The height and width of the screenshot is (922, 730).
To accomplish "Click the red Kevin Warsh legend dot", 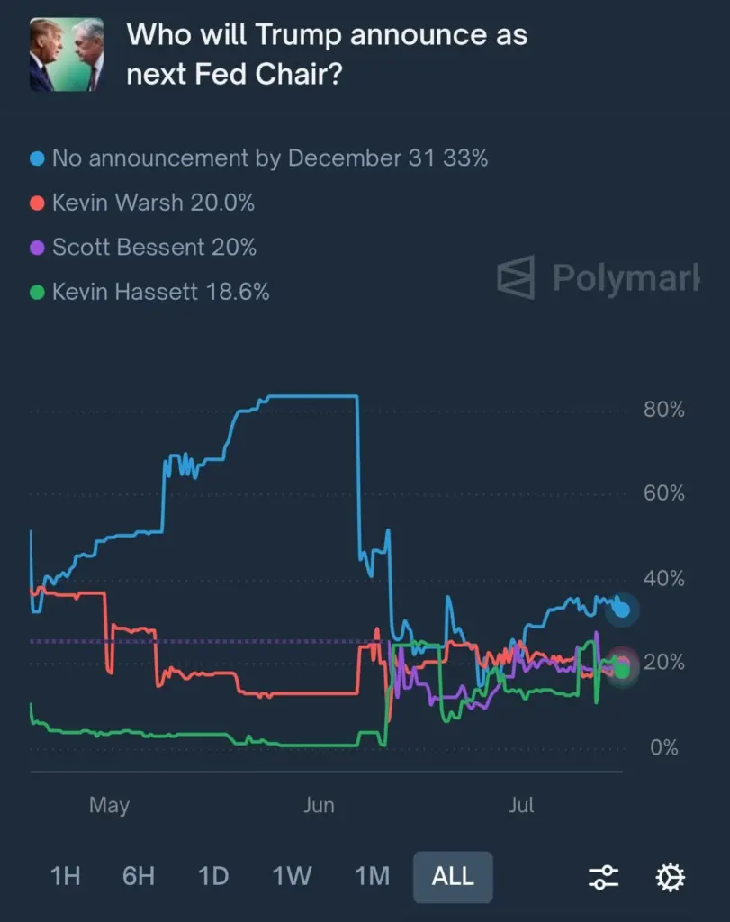I will pos(37,203).
